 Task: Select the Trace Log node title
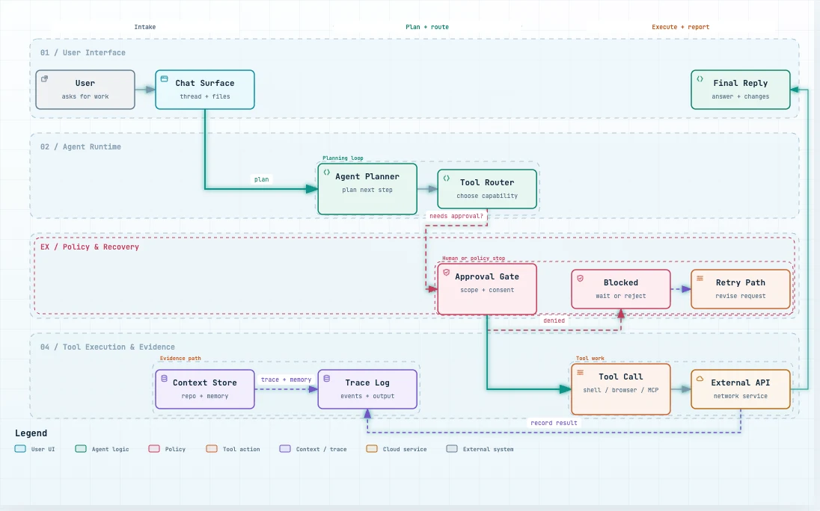click(367, 383)
